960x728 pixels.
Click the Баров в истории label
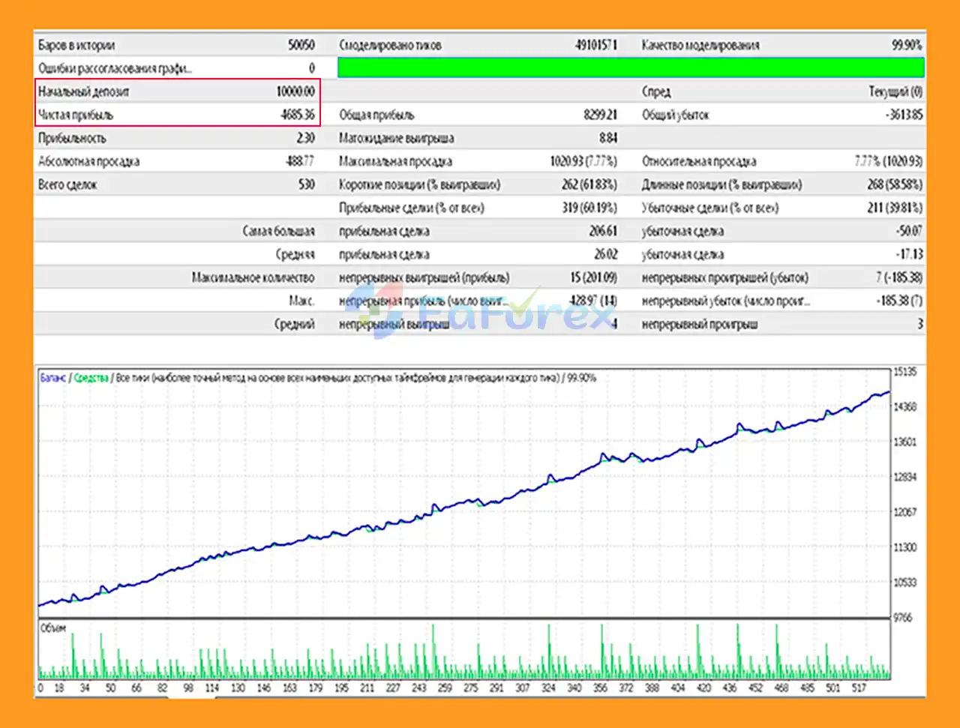point(76,45)
